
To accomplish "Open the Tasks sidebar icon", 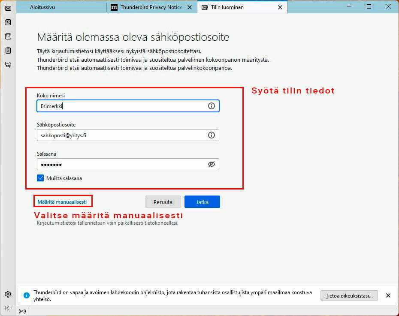I will click(x=8, y=50).
